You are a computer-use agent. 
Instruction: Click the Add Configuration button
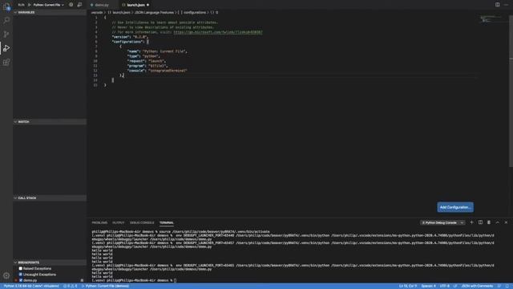(x=455, y=207)
